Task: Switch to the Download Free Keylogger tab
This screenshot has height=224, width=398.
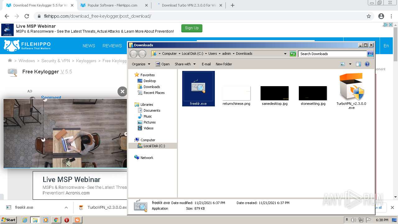Action: click(x=40, y=5)
